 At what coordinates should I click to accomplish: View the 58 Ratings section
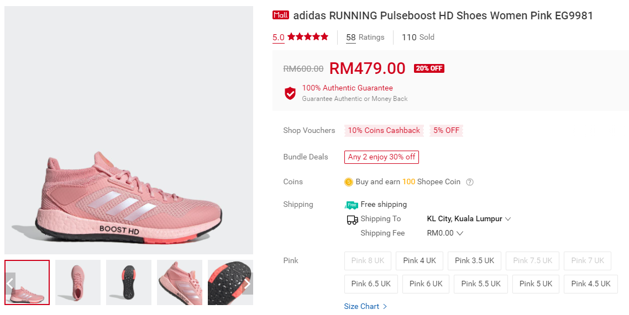[365, 38]
